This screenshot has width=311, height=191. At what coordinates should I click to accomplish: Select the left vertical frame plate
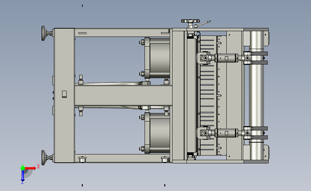[64, 95]
